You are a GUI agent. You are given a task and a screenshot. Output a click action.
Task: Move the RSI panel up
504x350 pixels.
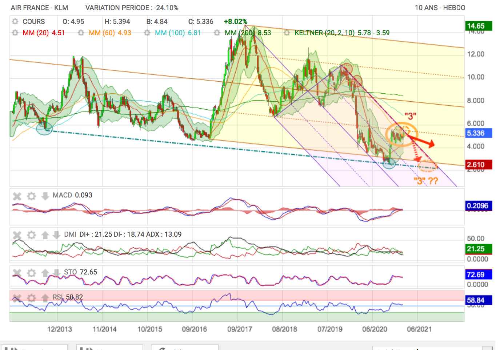pyautogui.click(x=45, y=298)
